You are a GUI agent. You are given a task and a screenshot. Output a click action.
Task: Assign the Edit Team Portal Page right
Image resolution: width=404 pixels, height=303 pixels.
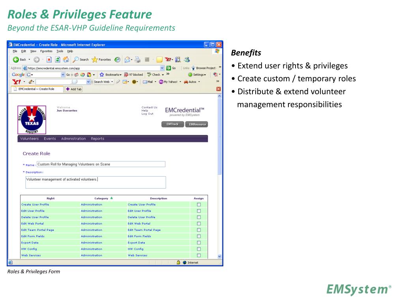pyautogui.click(x=199, y=230)
